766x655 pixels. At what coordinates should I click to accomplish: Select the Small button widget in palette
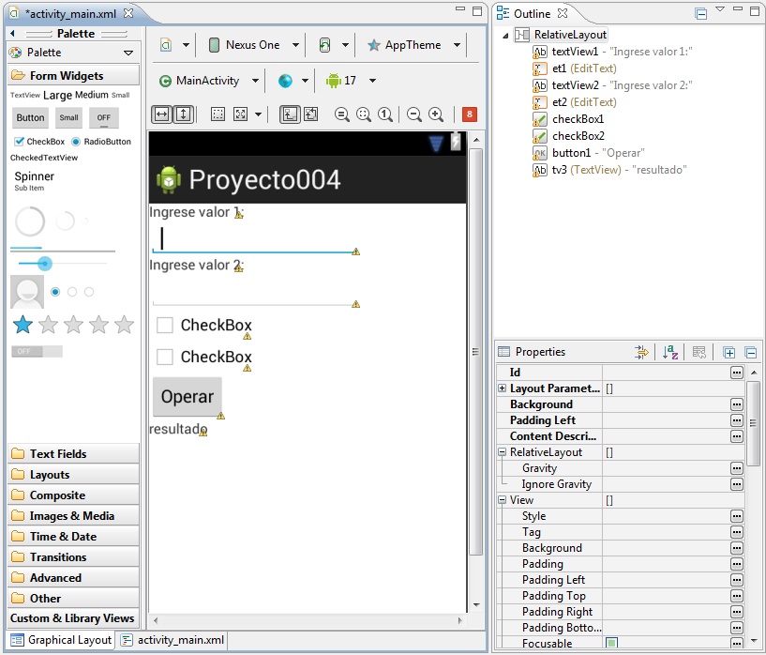coord(68,118)
